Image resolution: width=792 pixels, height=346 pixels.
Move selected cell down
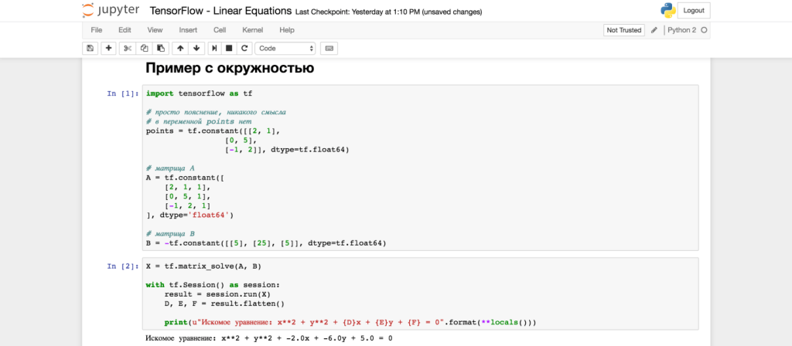[196, 48]
